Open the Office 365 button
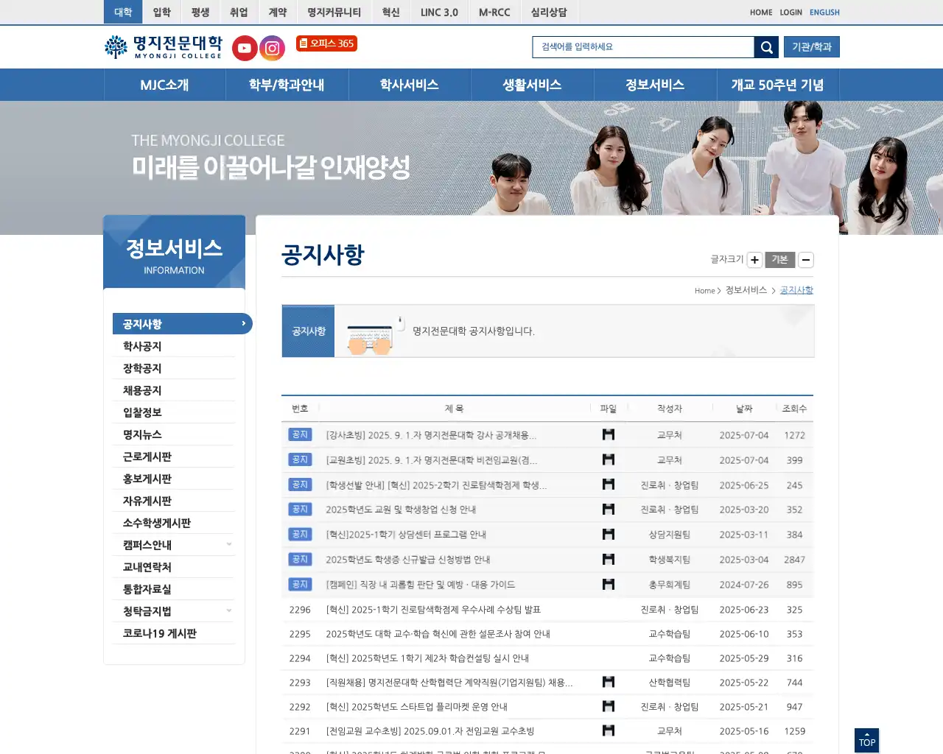 tap(326, 43)
